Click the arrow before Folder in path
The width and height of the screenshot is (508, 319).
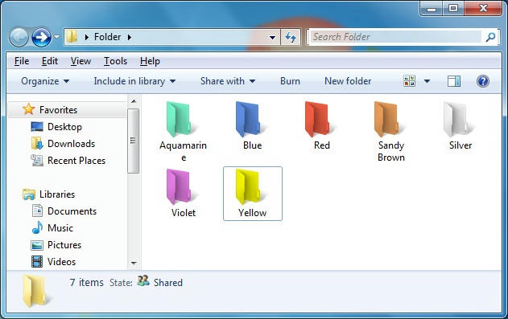click(x=86, y=37)
